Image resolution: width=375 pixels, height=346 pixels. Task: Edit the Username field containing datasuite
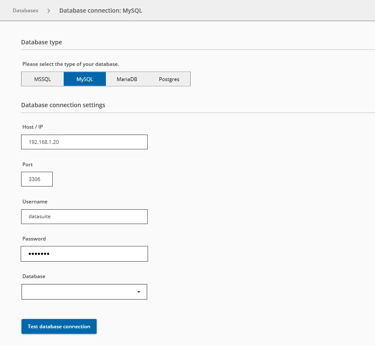(x=84, y=216)
